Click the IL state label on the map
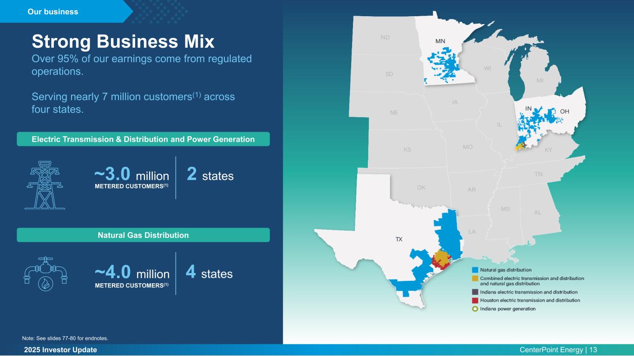The height and width of the screenshot is (356, 634). [x=500, y=124]
